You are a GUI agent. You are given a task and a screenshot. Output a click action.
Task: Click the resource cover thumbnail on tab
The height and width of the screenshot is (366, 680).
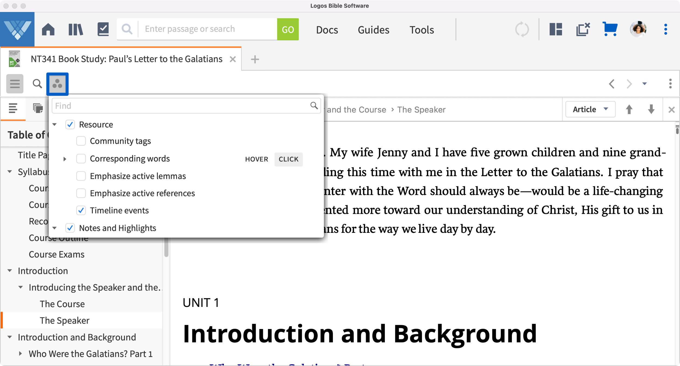click(x=14, y=59)
